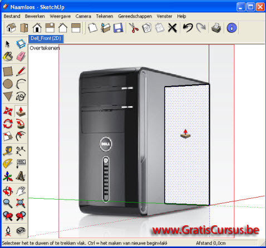Select the Freehand scribble tool
The image size is (266, 248).
pos(21,97)
